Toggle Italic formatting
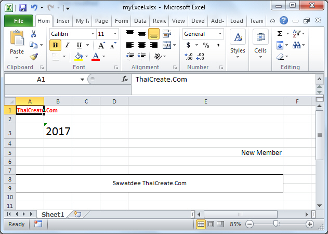Viewport: 328px width, 234px height. (67, 45)
